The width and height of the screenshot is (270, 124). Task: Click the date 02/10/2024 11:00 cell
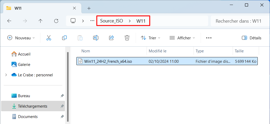[x=164, y=61]
